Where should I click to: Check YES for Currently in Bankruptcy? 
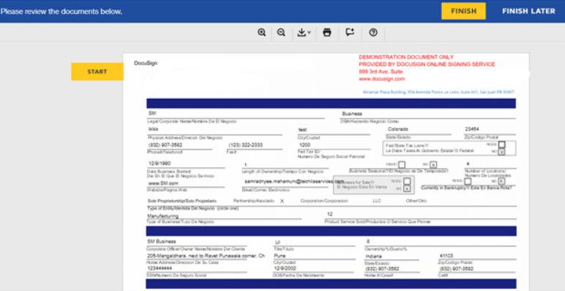point(468,181)
